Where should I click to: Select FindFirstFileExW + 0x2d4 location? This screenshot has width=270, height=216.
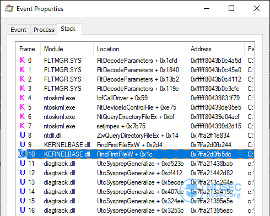coord(129,145)
